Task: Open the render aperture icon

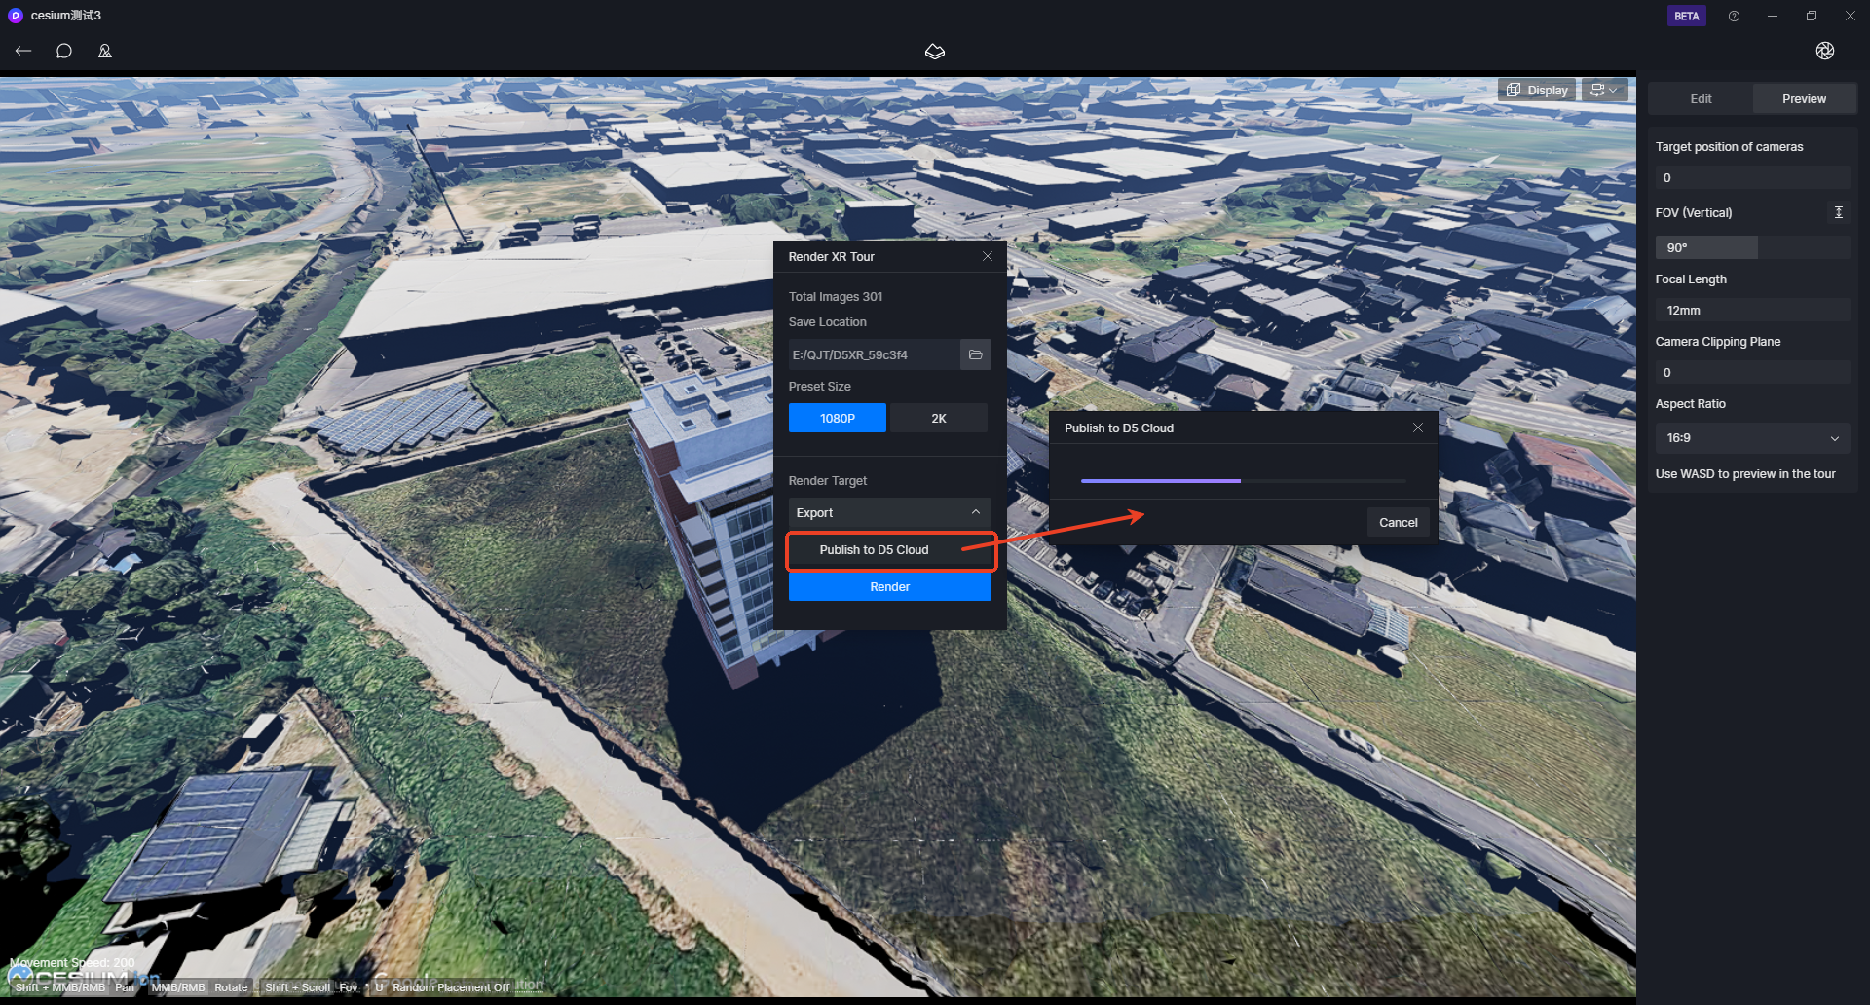Action: (x=1824, y=51)
